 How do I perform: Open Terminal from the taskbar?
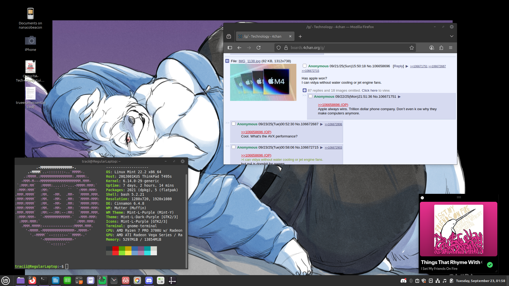point(44,280)
